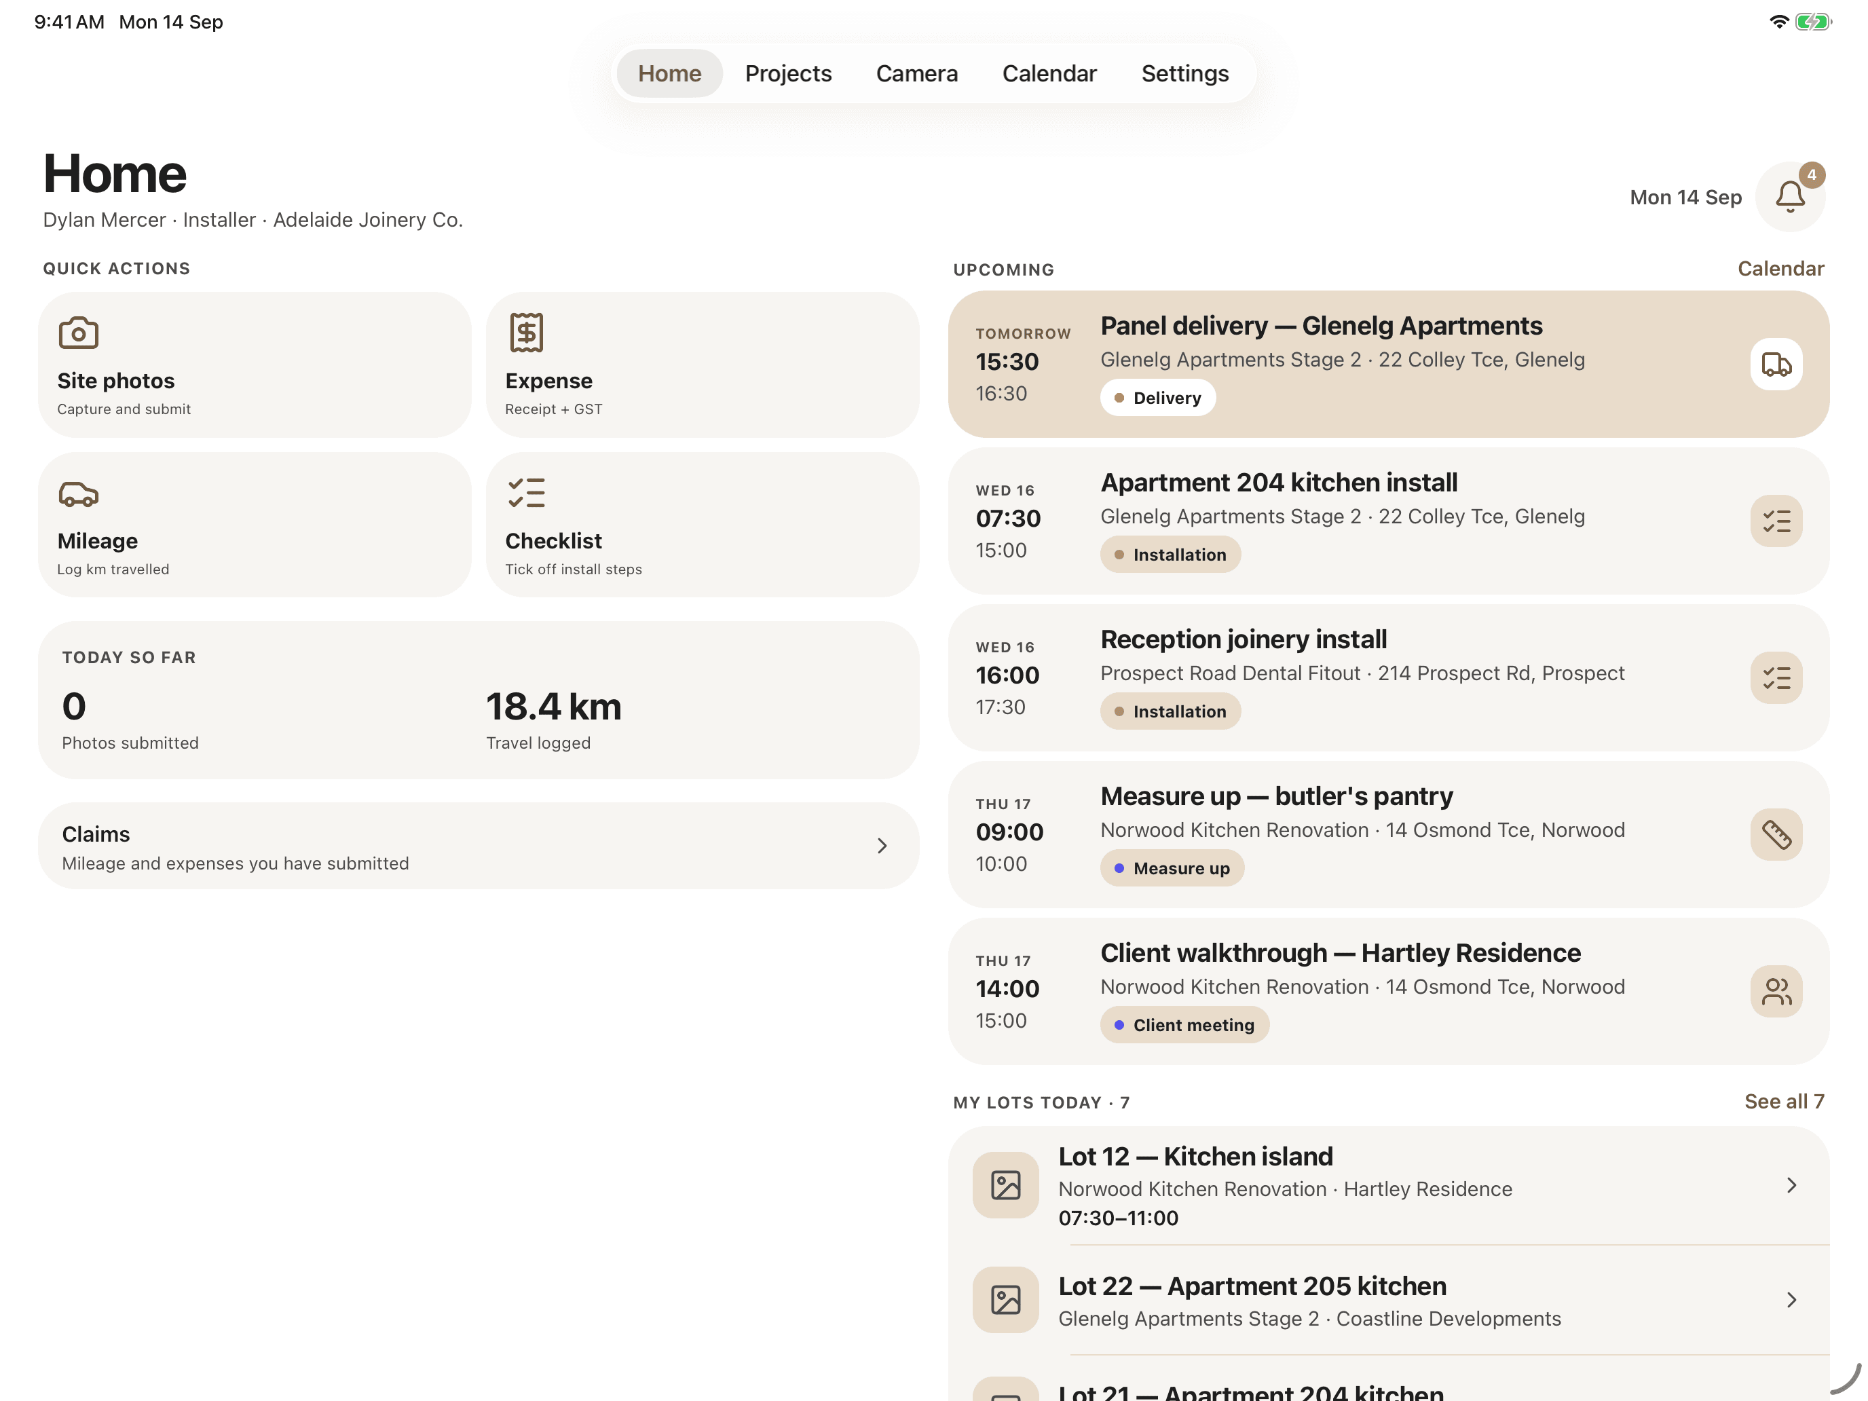1868x1401 pixels.
Task: Tap the 0 photos submitted value
Action: 74,706
